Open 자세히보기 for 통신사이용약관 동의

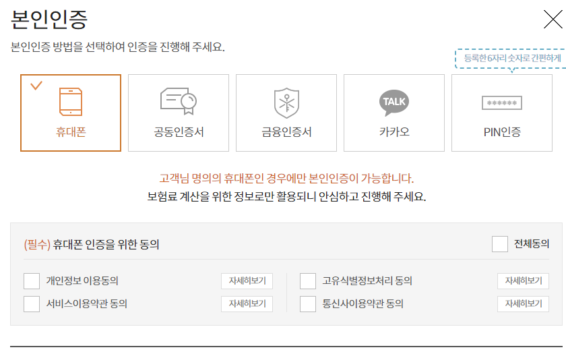[x=523, y=304]
